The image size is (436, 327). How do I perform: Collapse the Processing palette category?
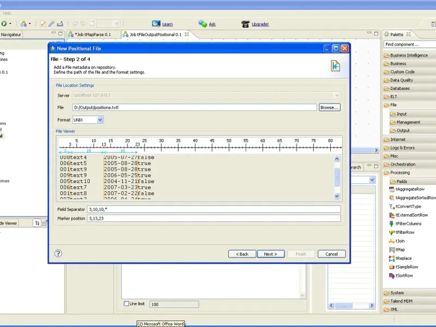(x=399, y=173)
